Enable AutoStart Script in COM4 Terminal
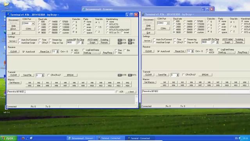 tap(20, 43)
